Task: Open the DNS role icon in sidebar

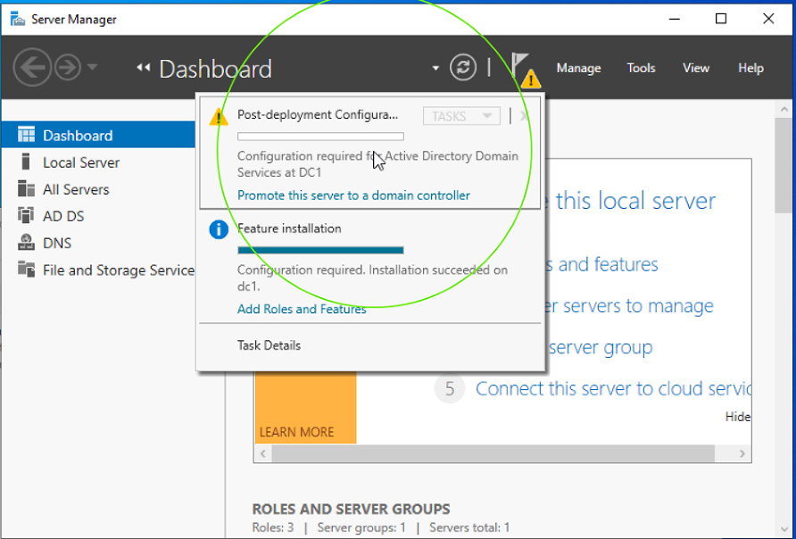Action: coord(26,243)
